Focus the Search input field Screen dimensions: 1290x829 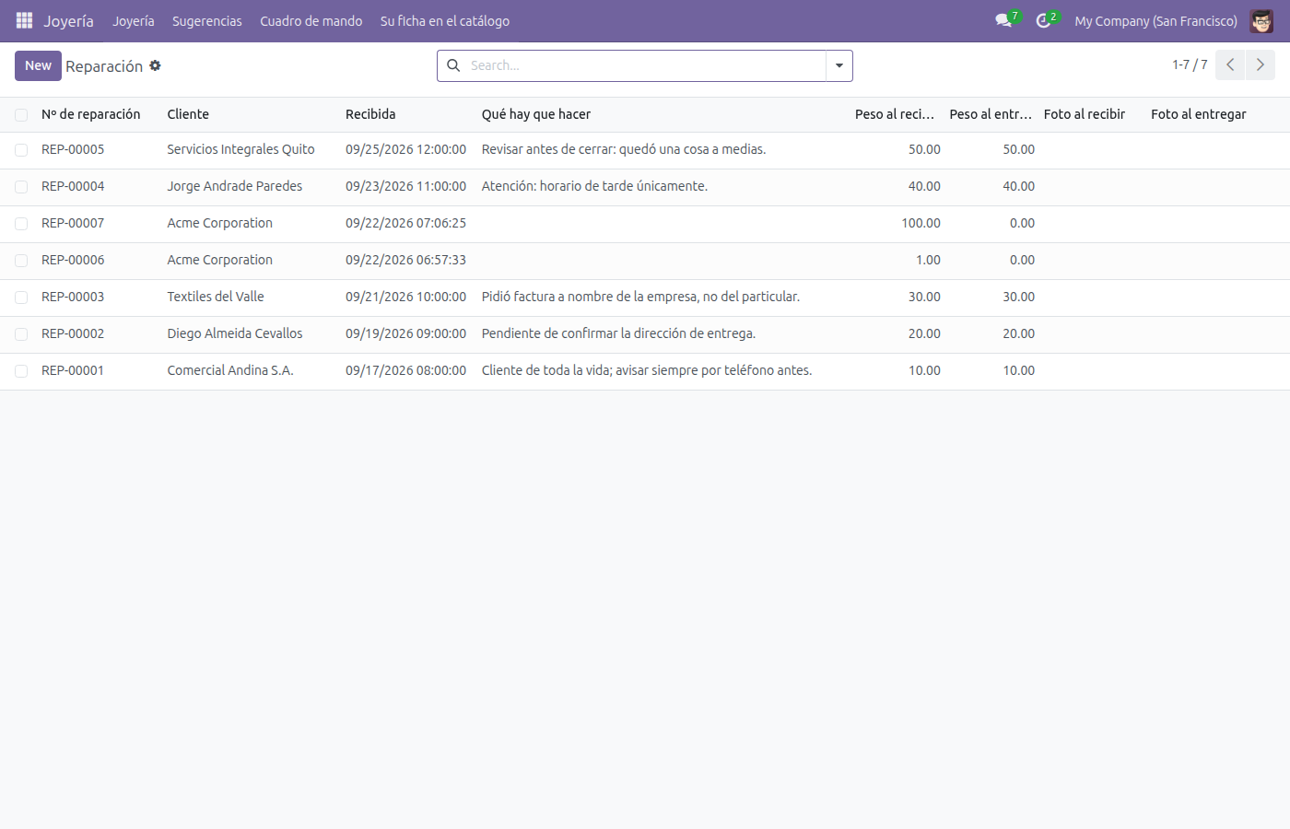[x=645, y=65]
